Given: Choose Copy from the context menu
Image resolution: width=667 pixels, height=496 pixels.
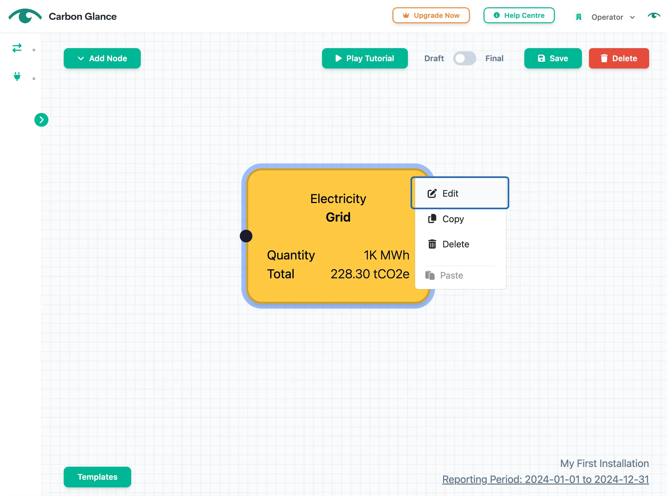Looking at the screenshot, I should click(460, 219).
